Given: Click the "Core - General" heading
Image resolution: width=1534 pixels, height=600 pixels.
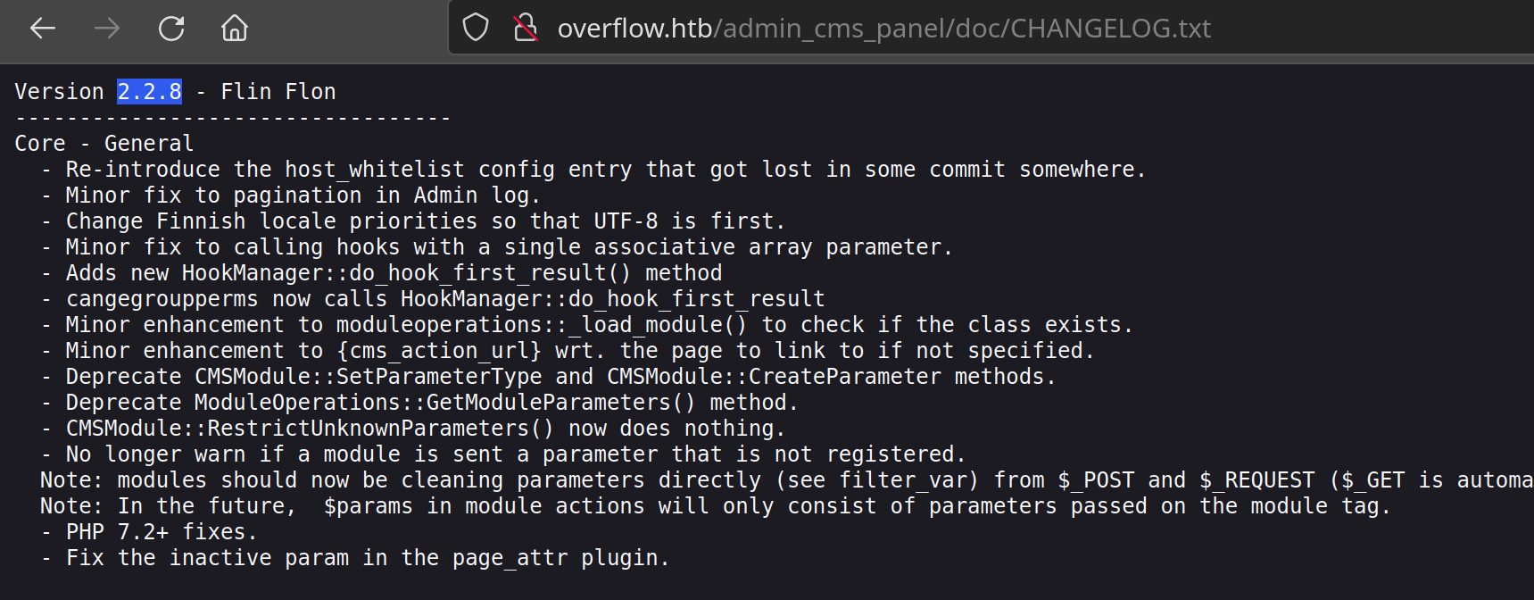Looking at the screenshot, I should click(104, 144).
